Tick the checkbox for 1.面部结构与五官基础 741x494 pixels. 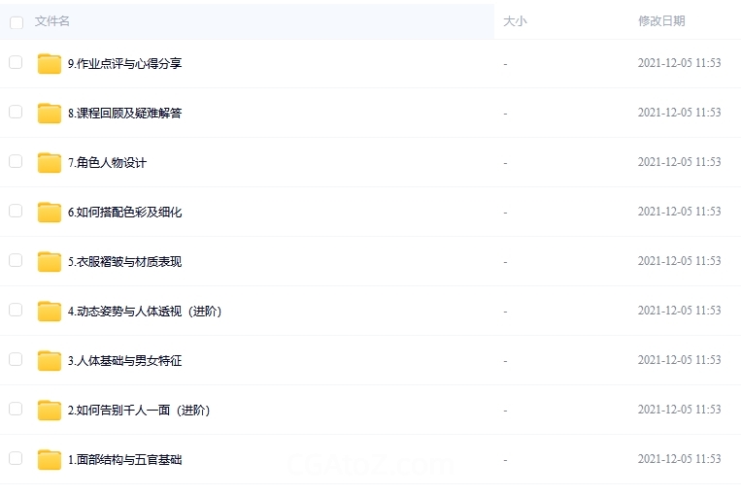pos(16,458)
